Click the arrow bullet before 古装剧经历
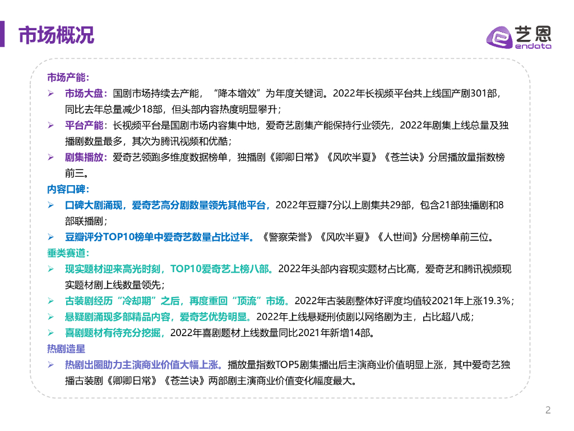Viewport: 574px width, 431px height. [x=51, y=301]
